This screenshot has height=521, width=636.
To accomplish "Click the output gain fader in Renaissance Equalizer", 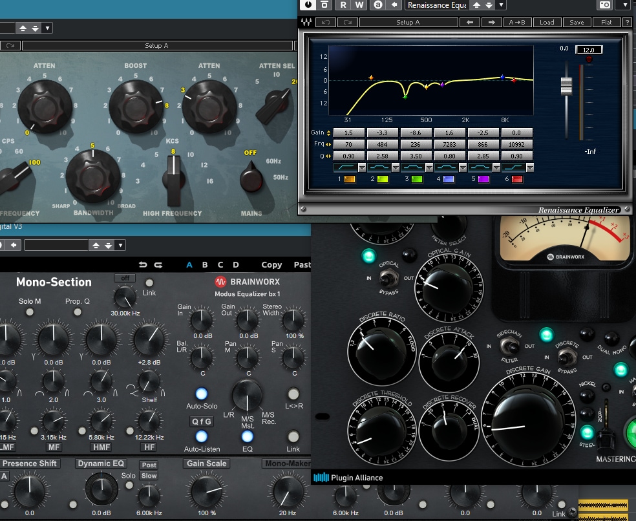I will point(566,86).
